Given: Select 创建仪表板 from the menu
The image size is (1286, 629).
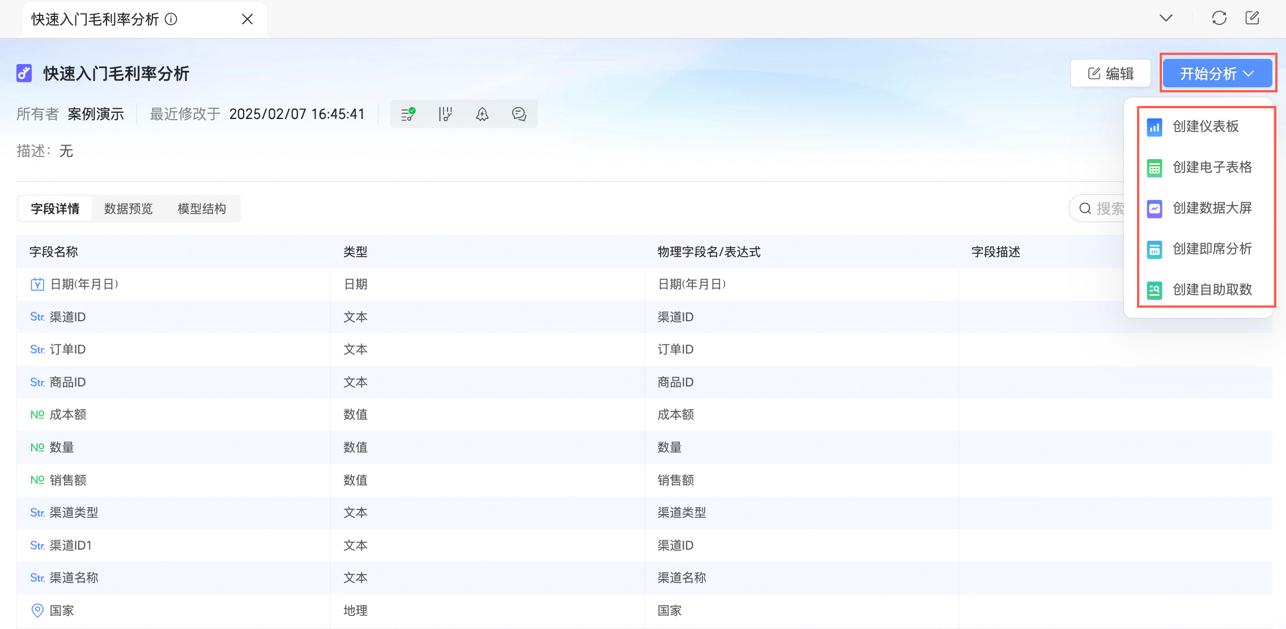Looking at the screenshot, I should coord(1206,126).
